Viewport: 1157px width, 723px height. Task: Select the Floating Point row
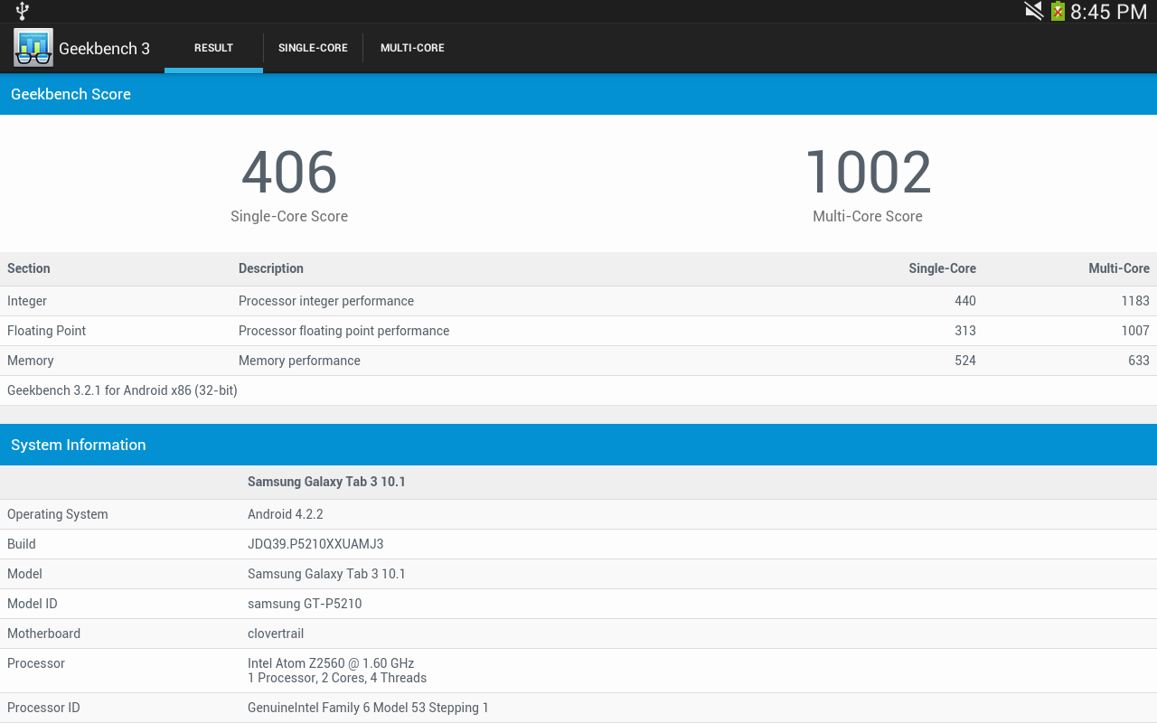pos(578,331)
